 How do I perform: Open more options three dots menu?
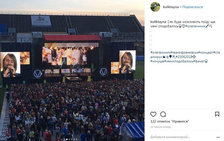[218, 137]
